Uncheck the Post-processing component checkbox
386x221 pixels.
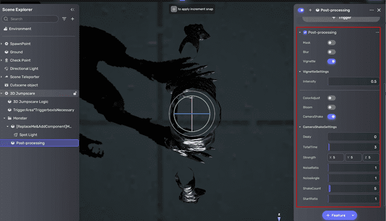tap(305, 33)
